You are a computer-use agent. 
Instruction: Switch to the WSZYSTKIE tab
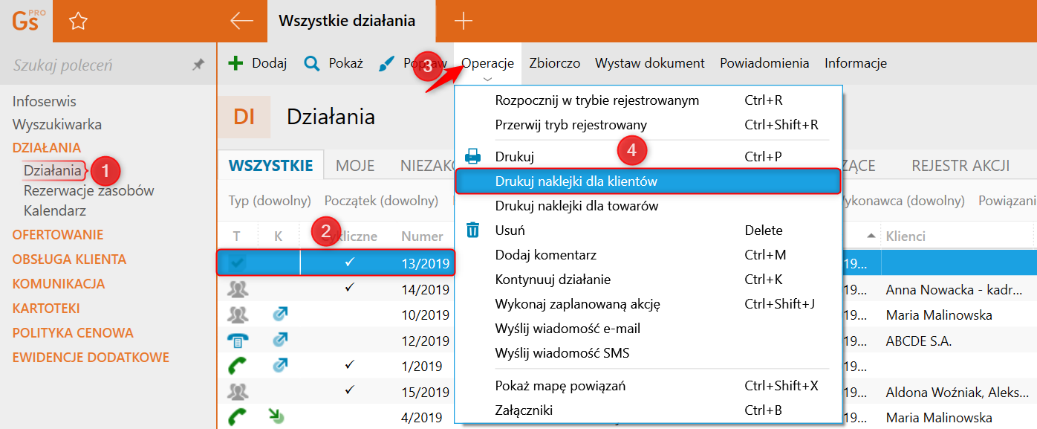[x=271, y=166]
